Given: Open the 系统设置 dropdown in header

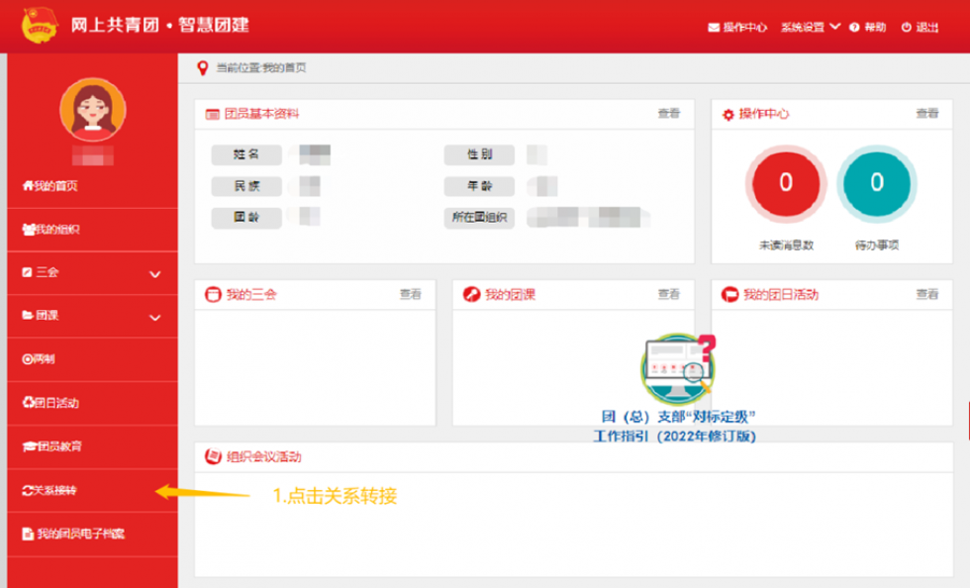Looking at the screenshot, I should click(x=810, y=28).
